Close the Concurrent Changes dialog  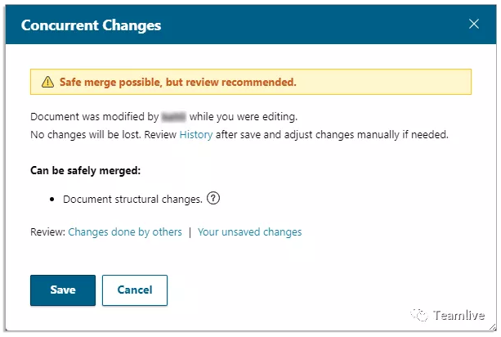[474, 24]
